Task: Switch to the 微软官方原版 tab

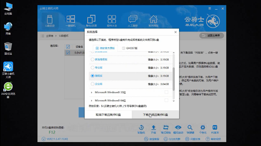Action: [x=105, y=48]
